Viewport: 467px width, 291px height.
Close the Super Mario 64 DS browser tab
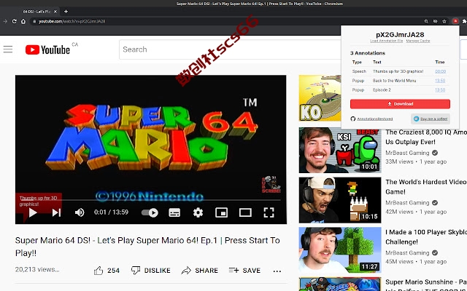(x=55, y=12)
